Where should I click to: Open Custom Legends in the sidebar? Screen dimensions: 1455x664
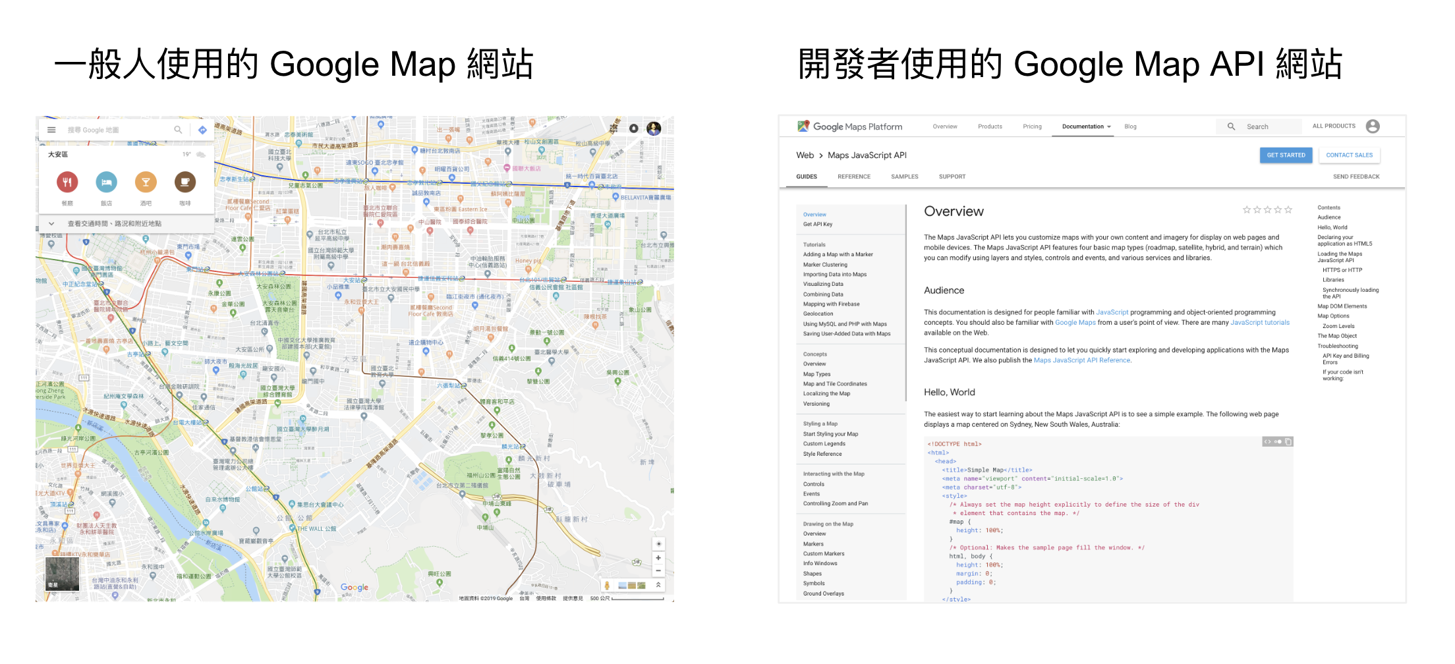(824, 444)
